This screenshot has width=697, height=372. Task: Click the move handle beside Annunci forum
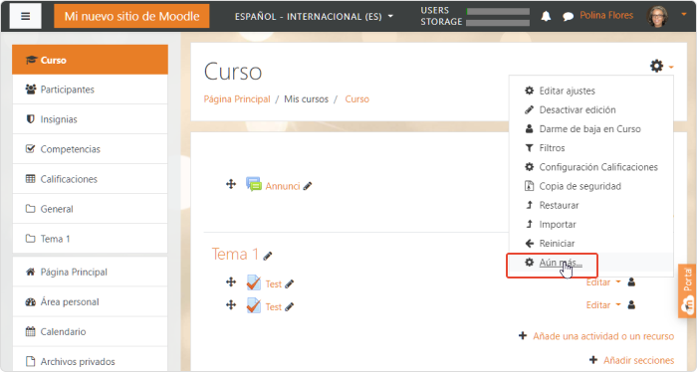231,184
